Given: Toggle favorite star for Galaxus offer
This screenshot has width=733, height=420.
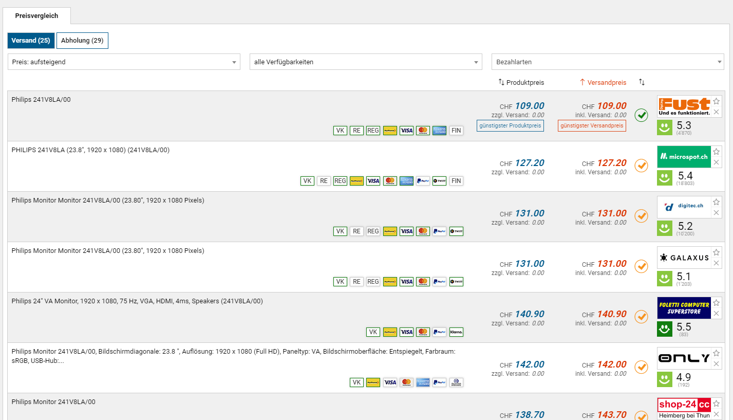Looking at the screenshot, I should coord(717,252).
